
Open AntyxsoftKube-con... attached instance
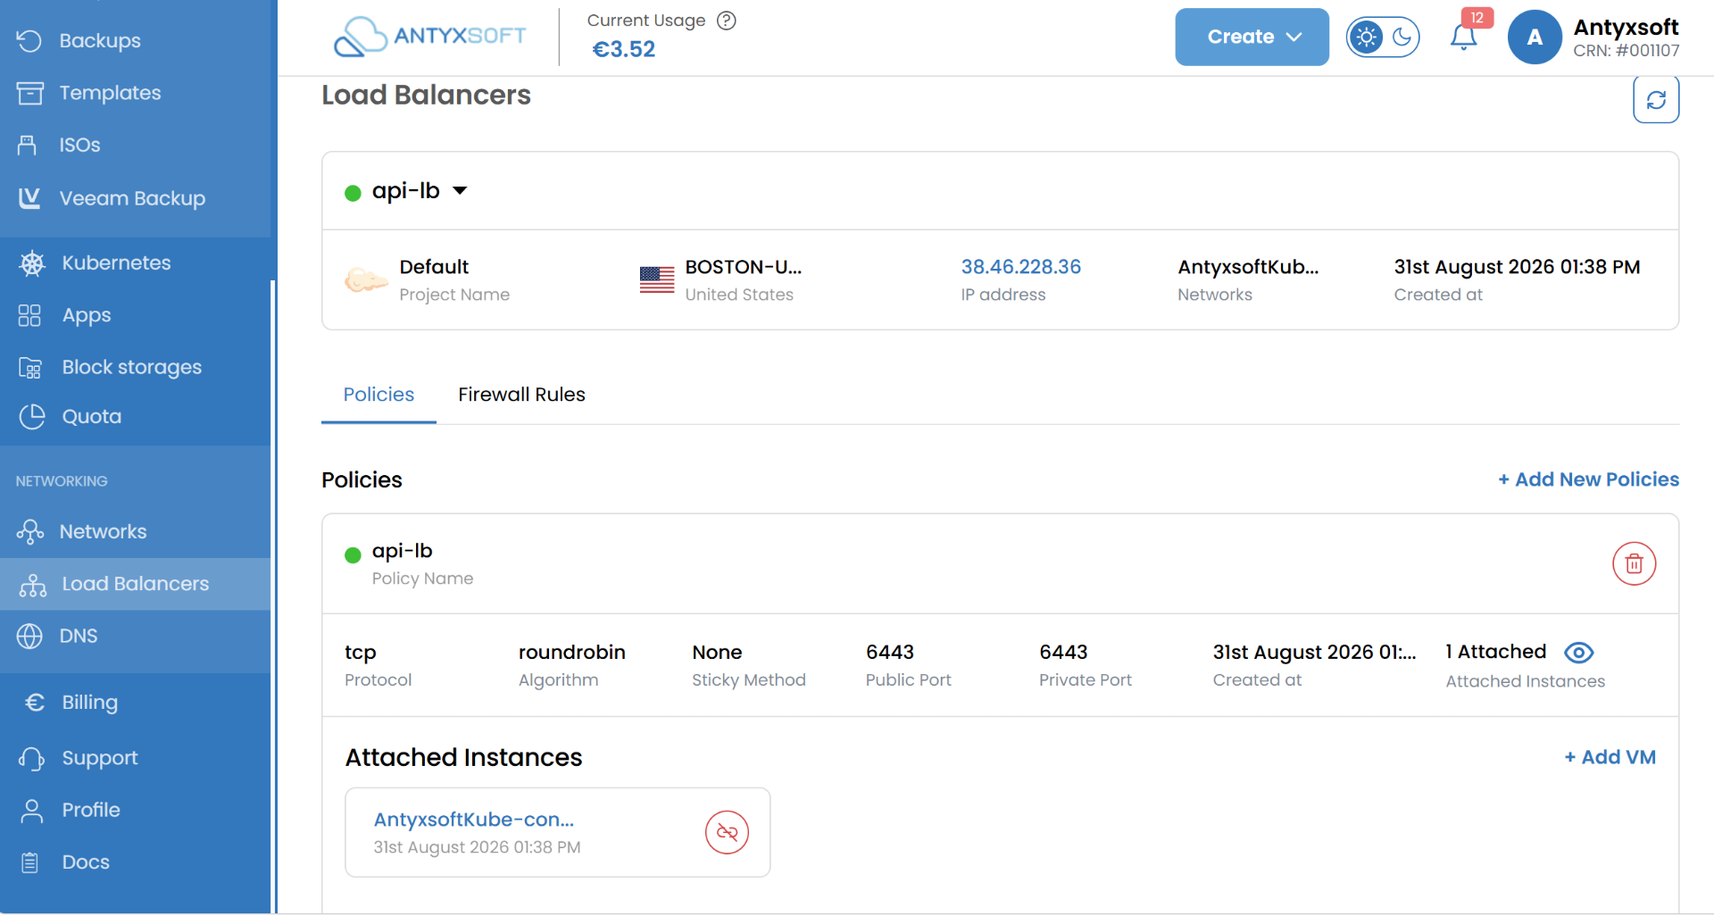(473, 820)
